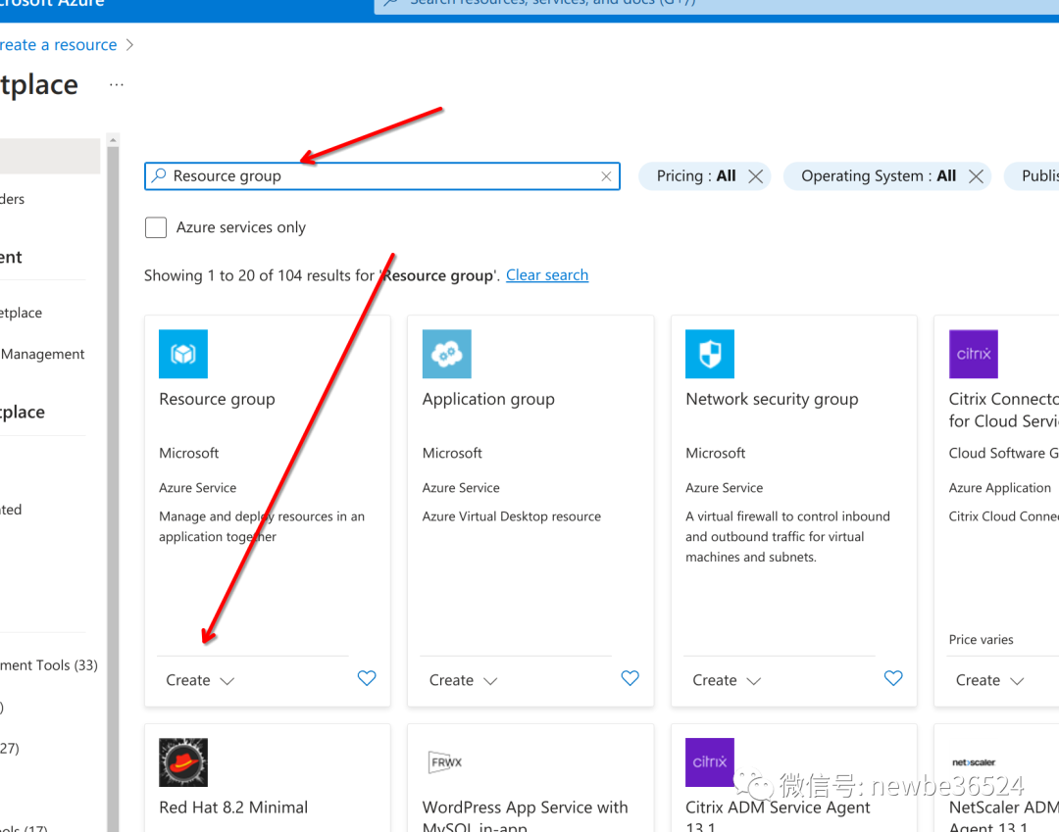Click the breadcrumb chevron after Create a resource
1059x832 pixels.
pos(129,44)
